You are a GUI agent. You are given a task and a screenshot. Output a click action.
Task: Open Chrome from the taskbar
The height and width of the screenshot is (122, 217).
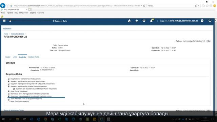click(x=45, y=119)
